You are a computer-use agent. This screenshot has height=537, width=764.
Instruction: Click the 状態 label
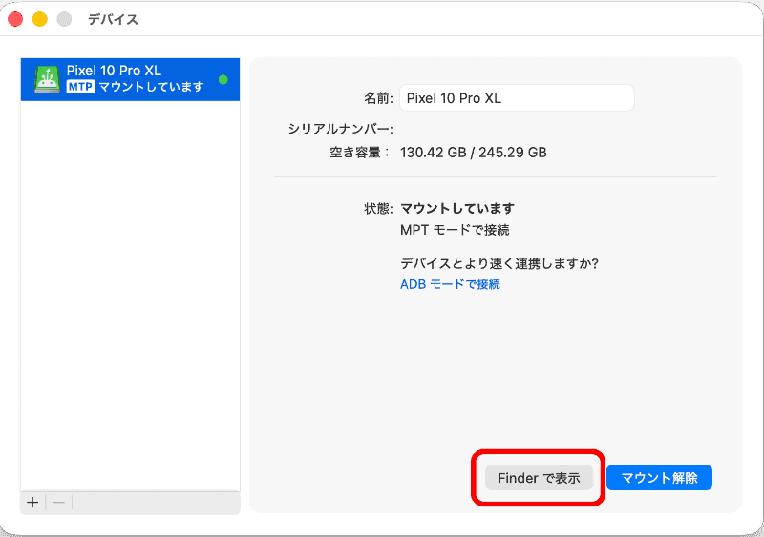pos(378,208)
